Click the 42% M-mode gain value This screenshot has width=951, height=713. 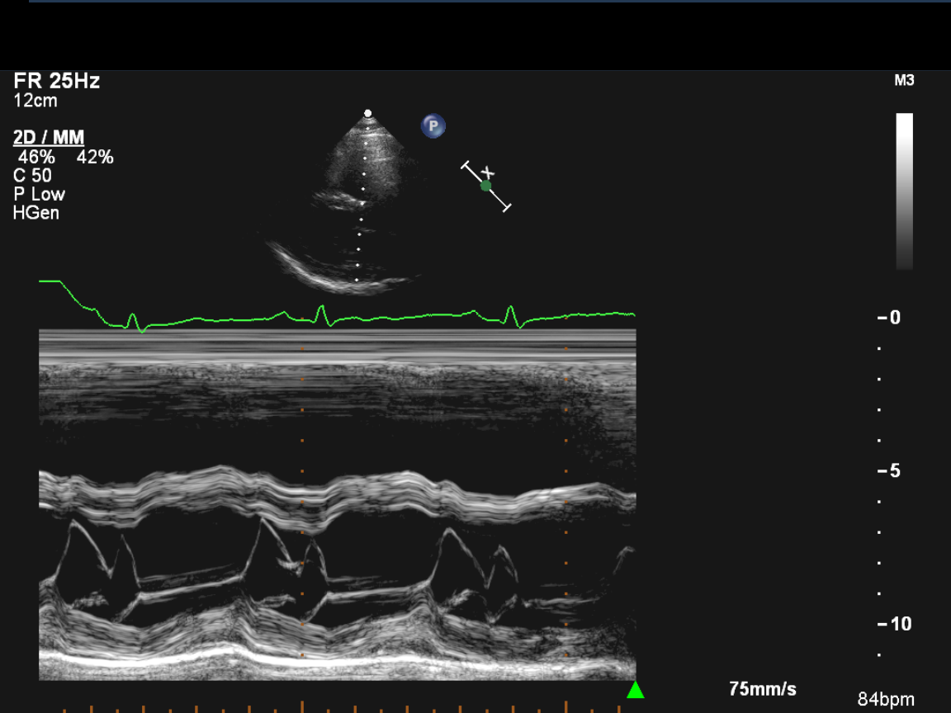95,157
